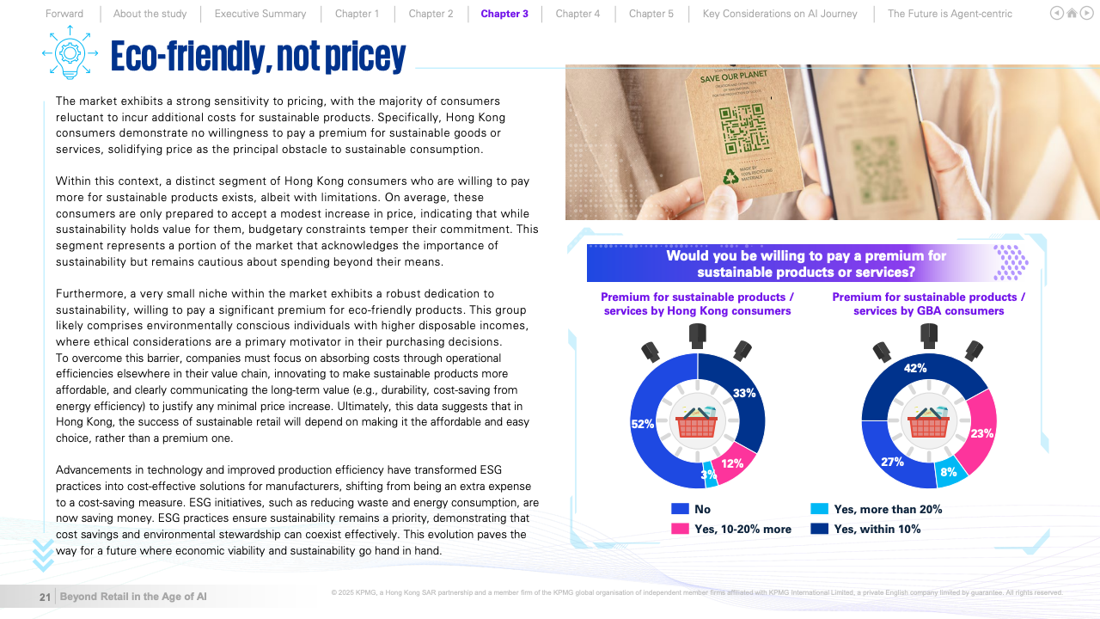The height and width of the screenshot is (619, 1100).
Task: Go to Chapter 4 tab
Action: 577,14
